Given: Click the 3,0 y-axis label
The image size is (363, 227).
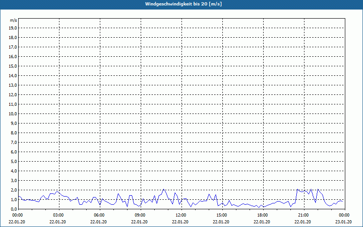Looking at the screenshot, I should pos(14,180).
